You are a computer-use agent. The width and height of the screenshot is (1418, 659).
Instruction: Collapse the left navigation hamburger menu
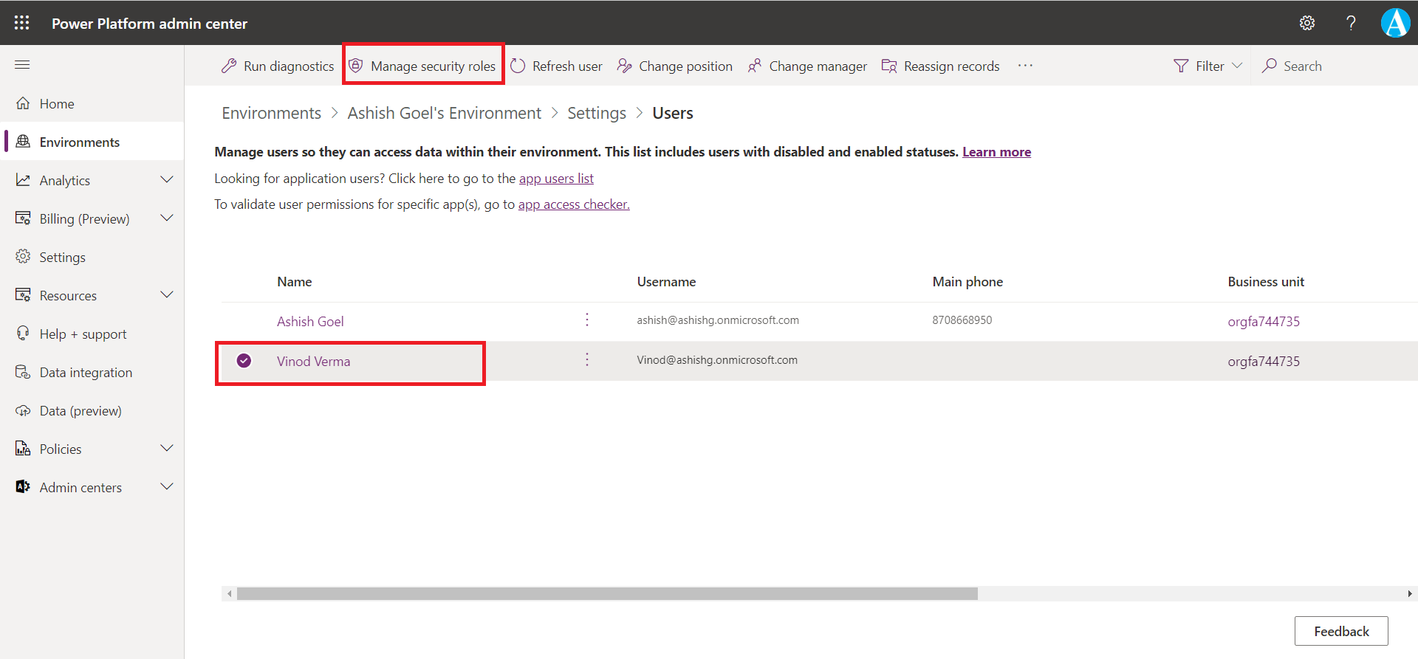click(22, 65)
